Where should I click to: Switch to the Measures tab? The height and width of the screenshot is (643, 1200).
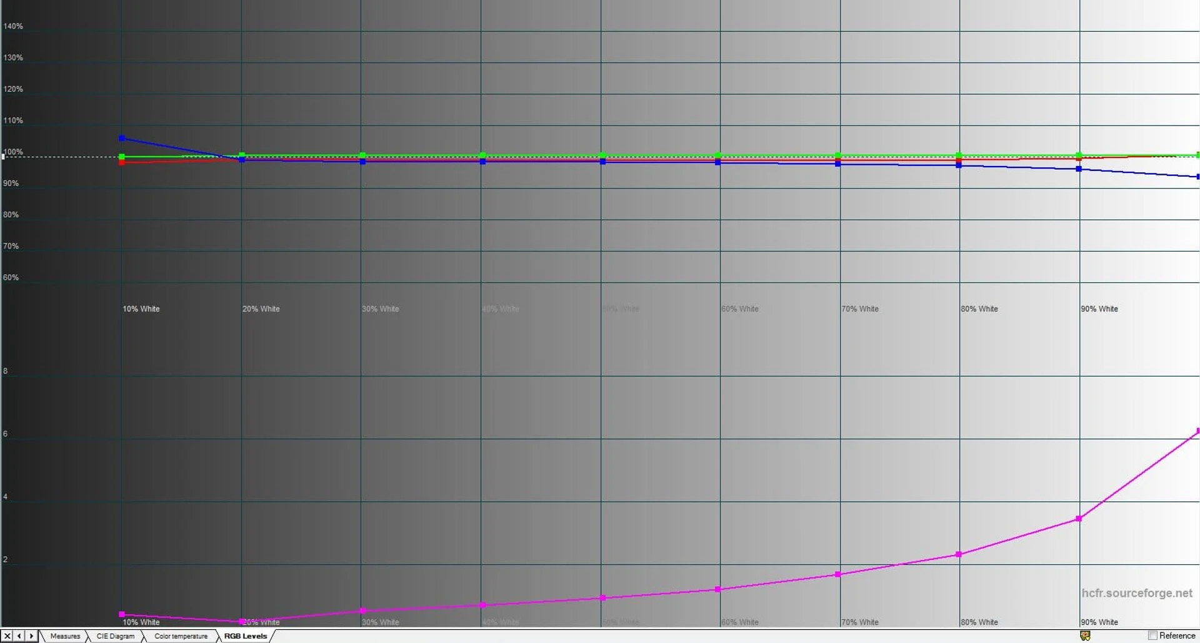(x=65, y=636)
